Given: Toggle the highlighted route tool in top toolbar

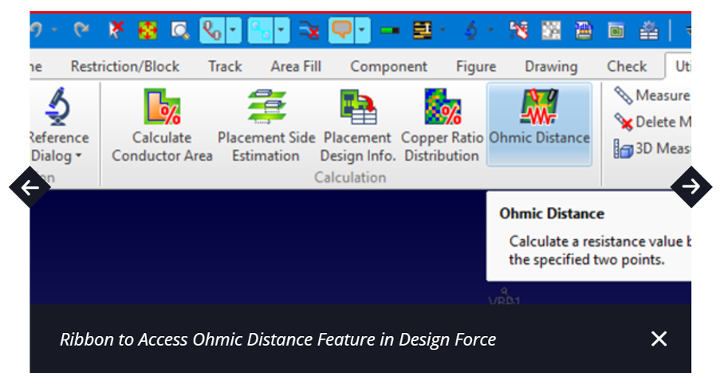Looking at the screenshot, I should click(x=211, y=31).
